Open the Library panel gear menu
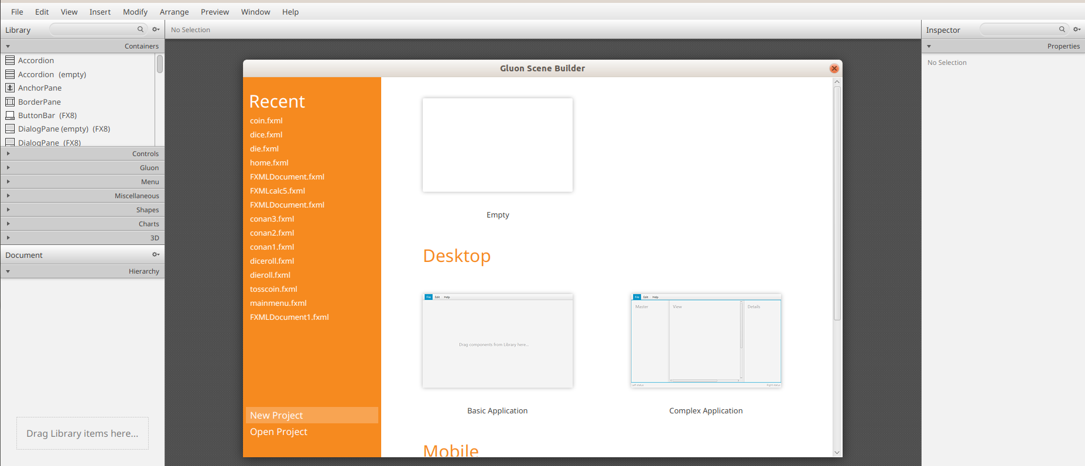Screen dimensions: 1085x466 [x=156, y=29]
